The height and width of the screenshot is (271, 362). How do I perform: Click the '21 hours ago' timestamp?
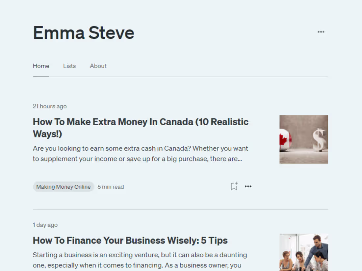tap(49, 106)
